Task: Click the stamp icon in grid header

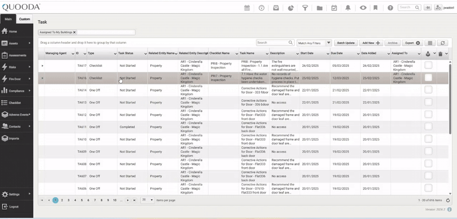Action: [428, 54]
